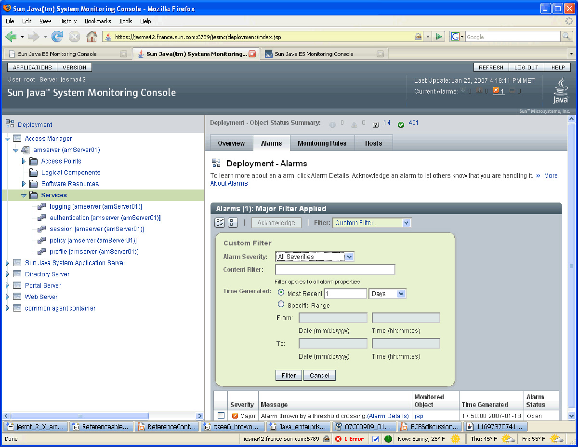Image resolution: width=578 pixels, height=447 pixels.
Task: Click the More About Alarms link
Action: pos(384,179)
